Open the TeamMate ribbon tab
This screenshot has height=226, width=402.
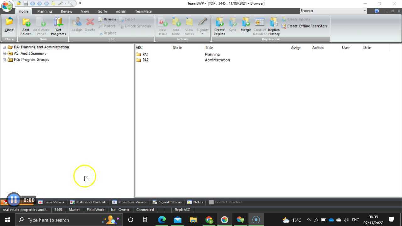pyautogui.click(x=143, y=11)
